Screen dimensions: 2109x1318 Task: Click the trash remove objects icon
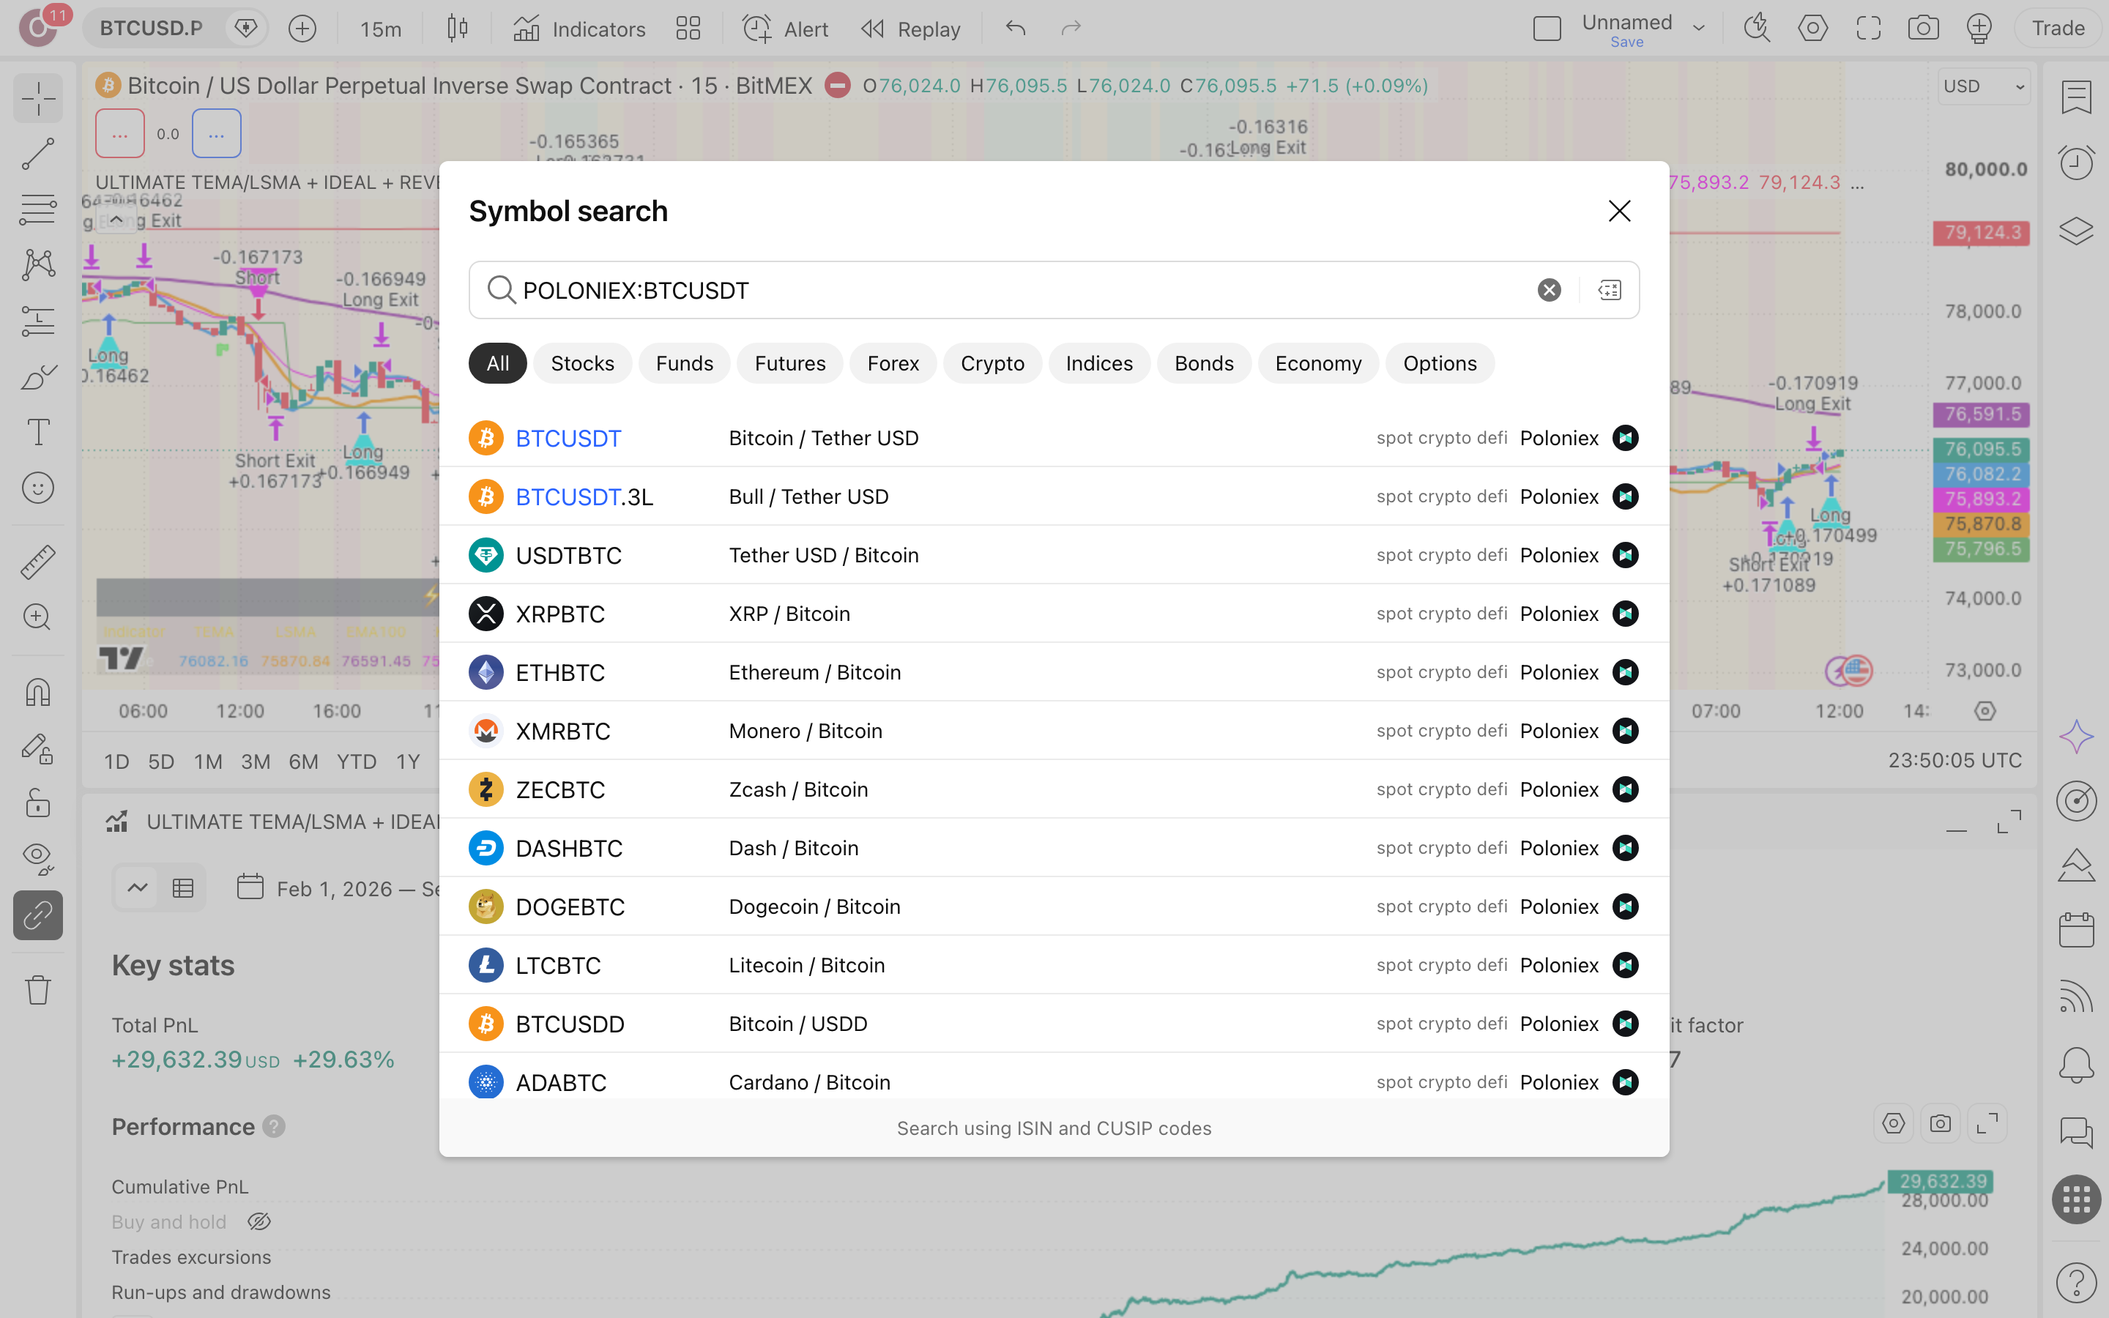coord(37,990)
